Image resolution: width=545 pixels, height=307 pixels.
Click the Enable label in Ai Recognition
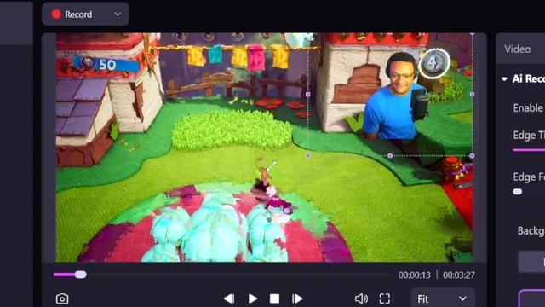[528, 108]
